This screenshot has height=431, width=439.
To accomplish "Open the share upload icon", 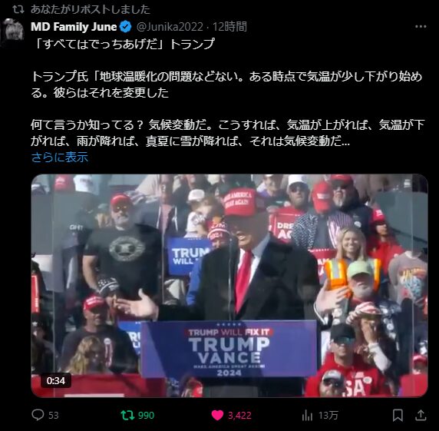I will click(421, 415).
